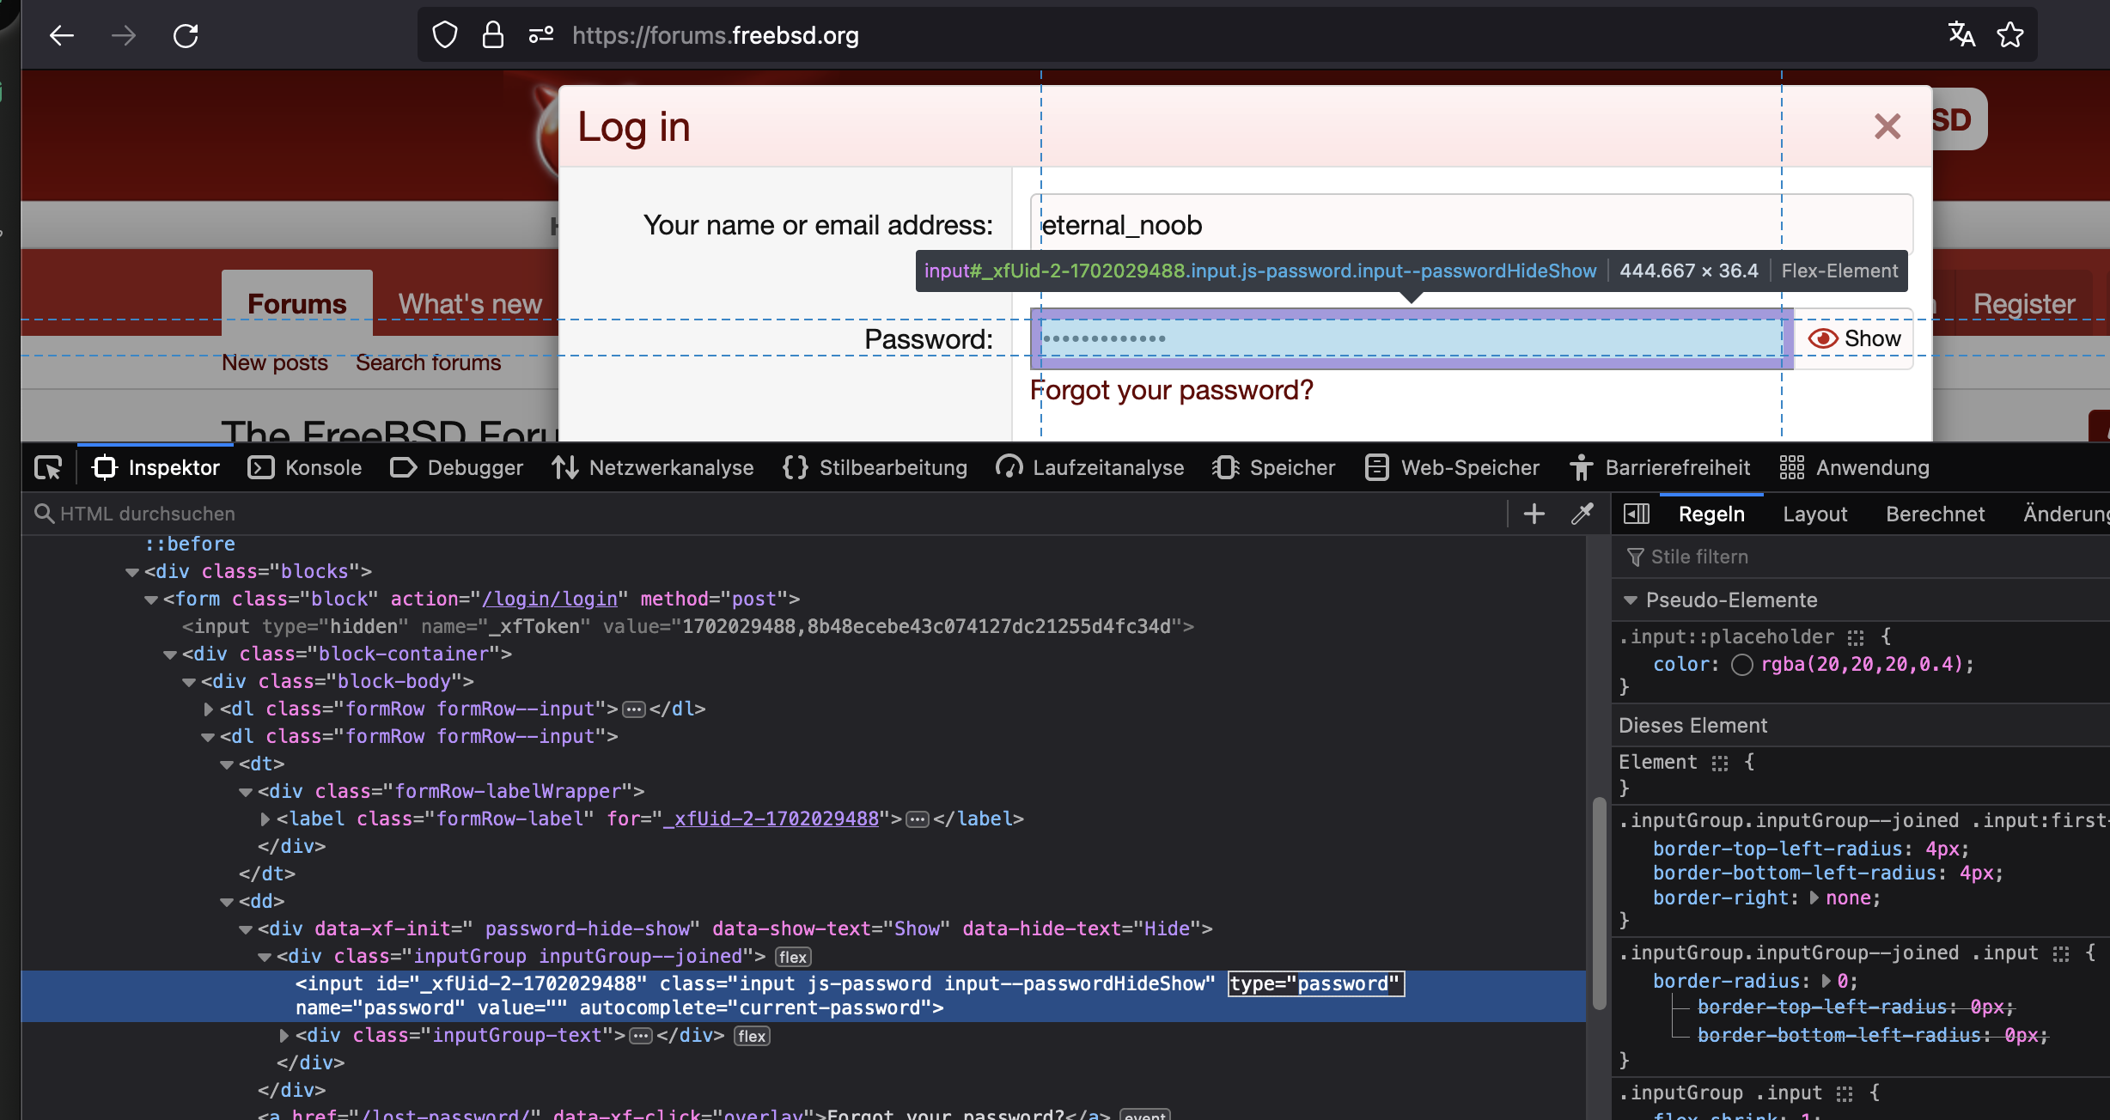Image resolution: width=2110 pixels, height=1120 pixels.
Task: Toggle password visibility with Show
Action: point(1854,338)
